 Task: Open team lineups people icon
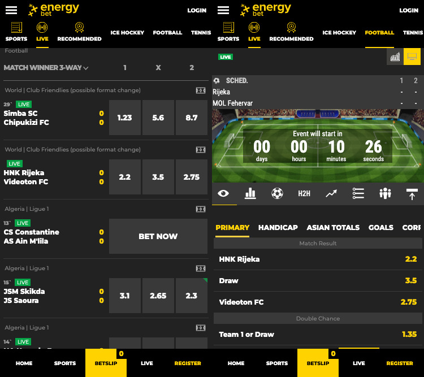tap(385, 193)
